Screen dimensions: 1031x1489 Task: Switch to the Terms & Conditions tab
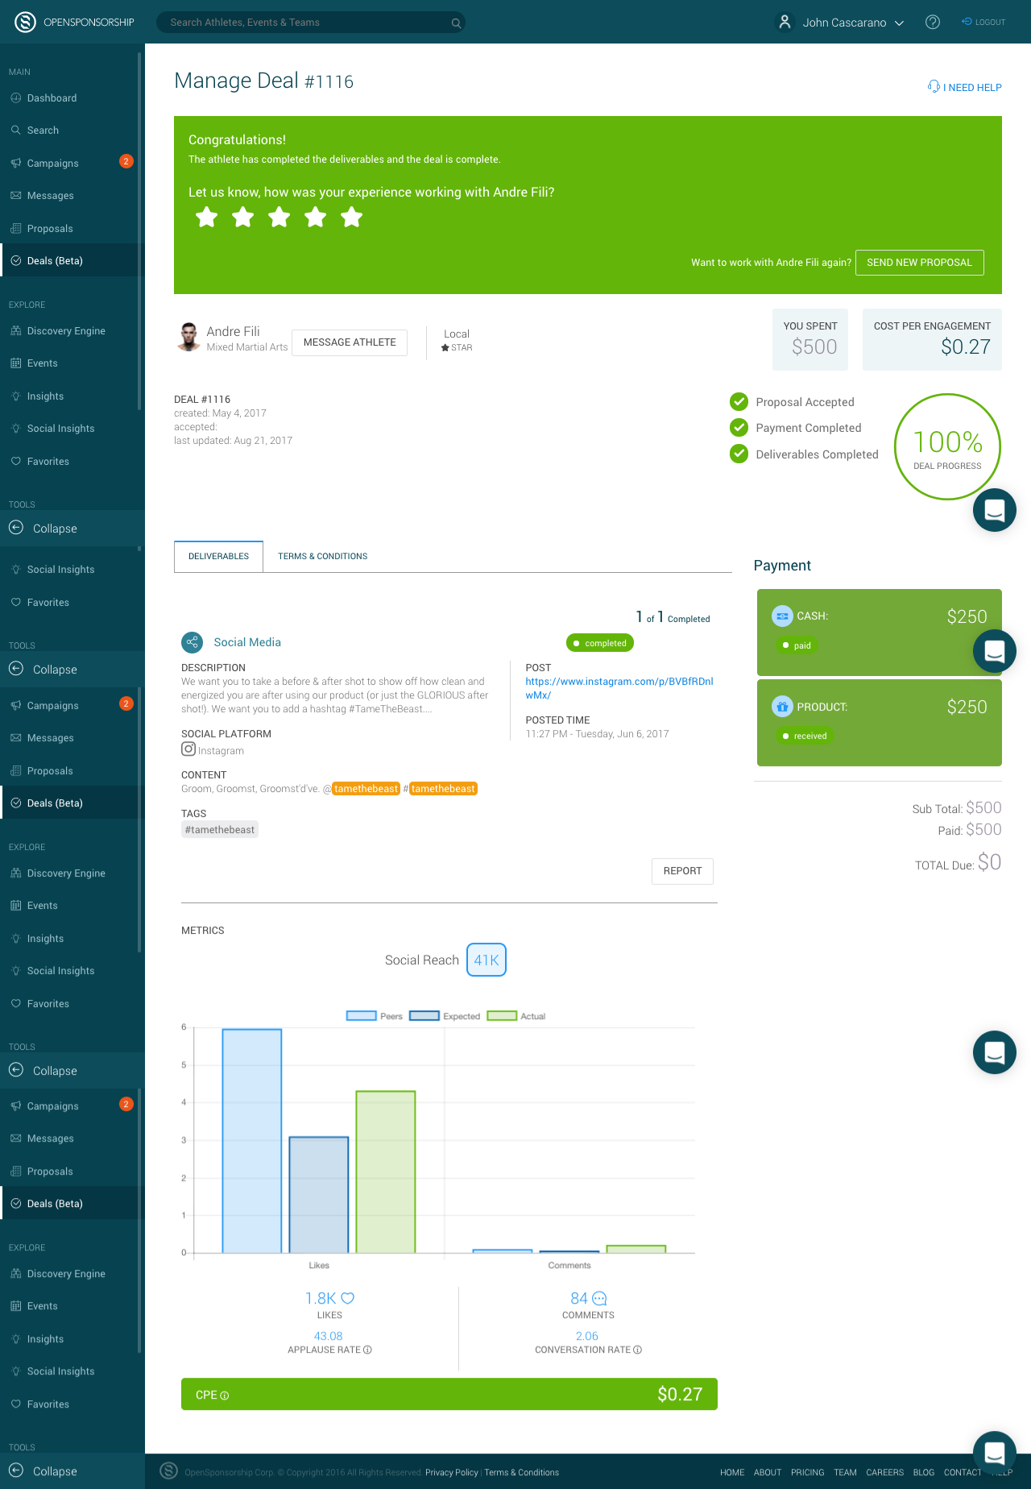(x=322, y=557)
